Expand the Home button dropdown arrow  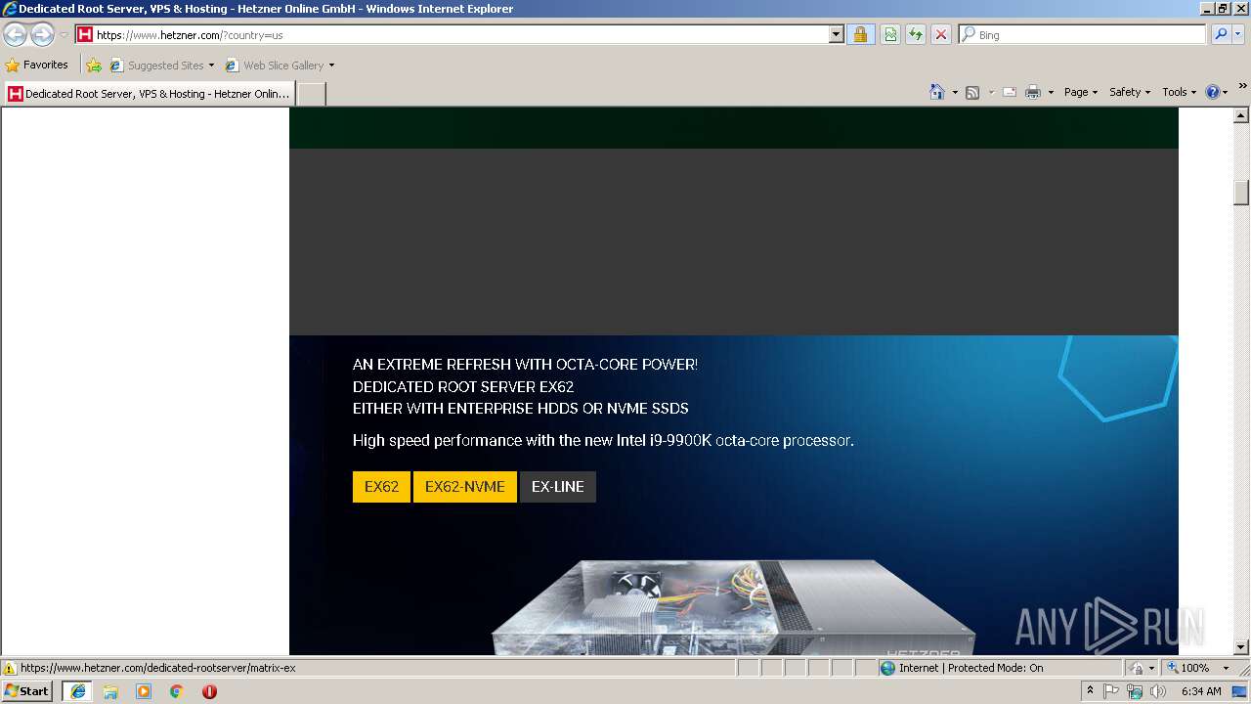coord(955,92)
